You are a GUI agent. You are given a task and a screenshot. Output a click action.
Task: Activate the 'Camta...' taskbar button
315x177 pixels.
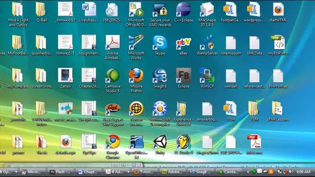pyautogui.click(x=229, y=172)
